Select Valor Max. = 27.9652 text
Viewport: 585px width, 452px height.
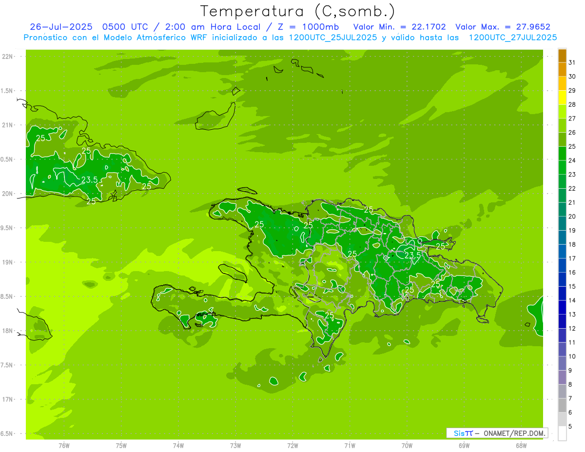coord(503,27)
